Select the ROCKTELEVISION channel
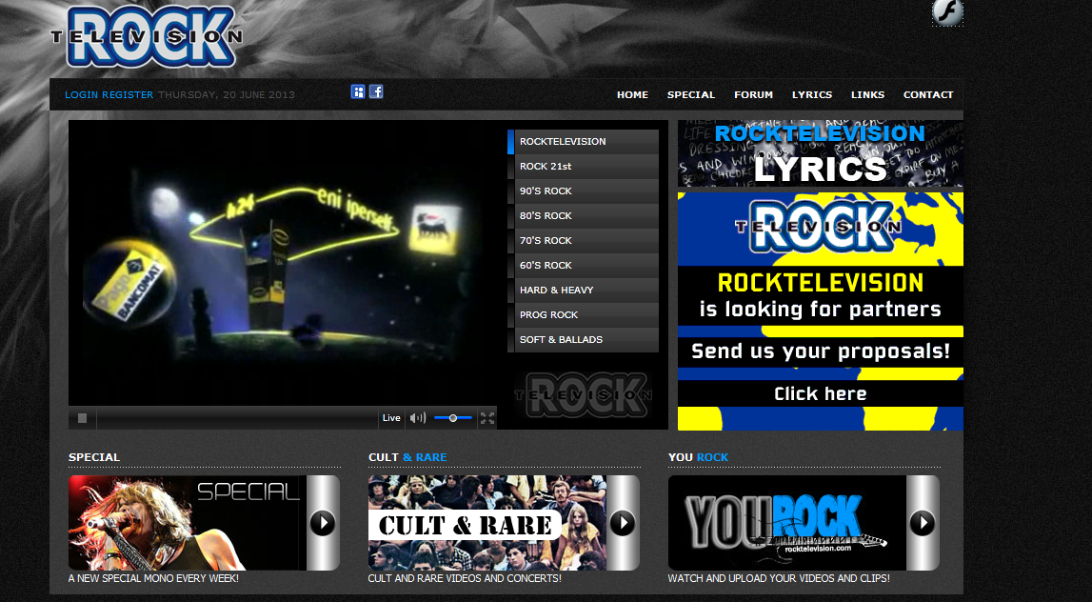Screen dimensions: 1092x602 [x=583, y=141]
